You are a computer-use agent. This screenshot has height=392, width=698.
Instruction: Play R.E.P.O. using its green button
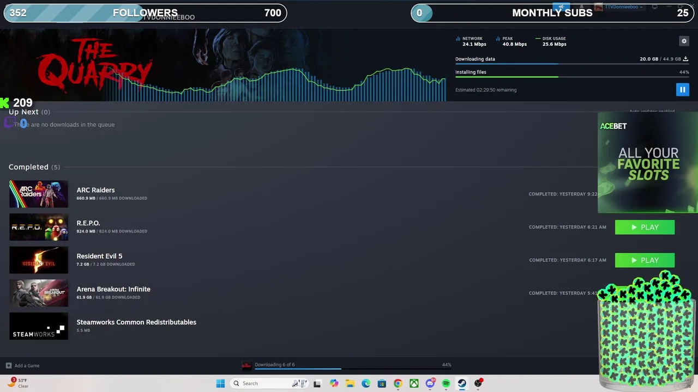[645, 227]
